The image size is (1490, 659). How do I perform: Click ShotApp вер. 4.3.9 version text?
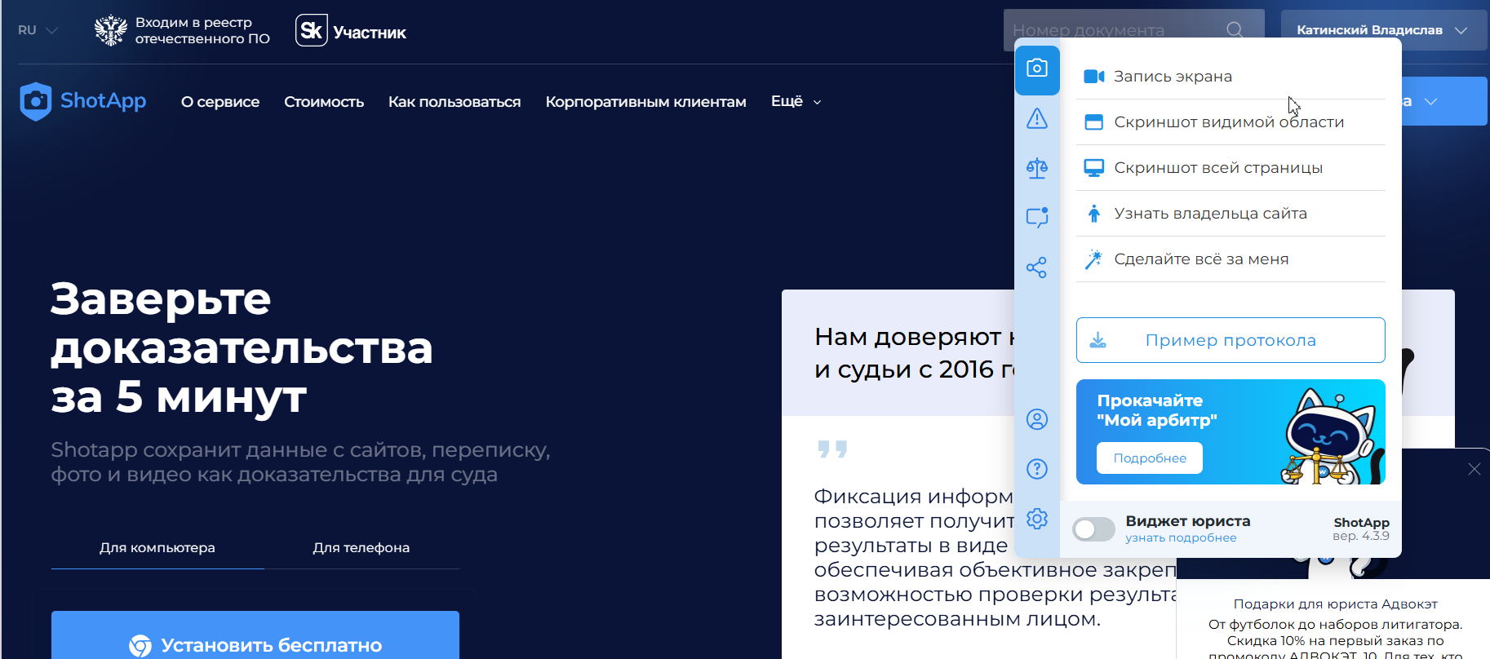[x=1361, y=529]
